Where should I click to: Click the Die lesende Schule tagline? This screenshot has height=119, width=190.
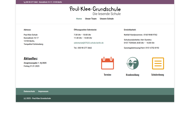point(107,14)
